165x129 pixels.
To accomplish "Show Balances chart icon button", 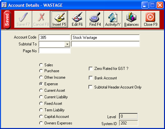I will point(131,19).
